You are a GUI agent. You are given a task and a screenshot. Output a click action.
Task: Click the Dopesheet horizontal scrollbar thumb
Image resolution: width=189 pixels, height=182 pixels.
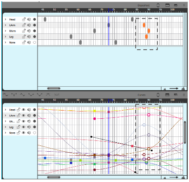pos(54,89)
